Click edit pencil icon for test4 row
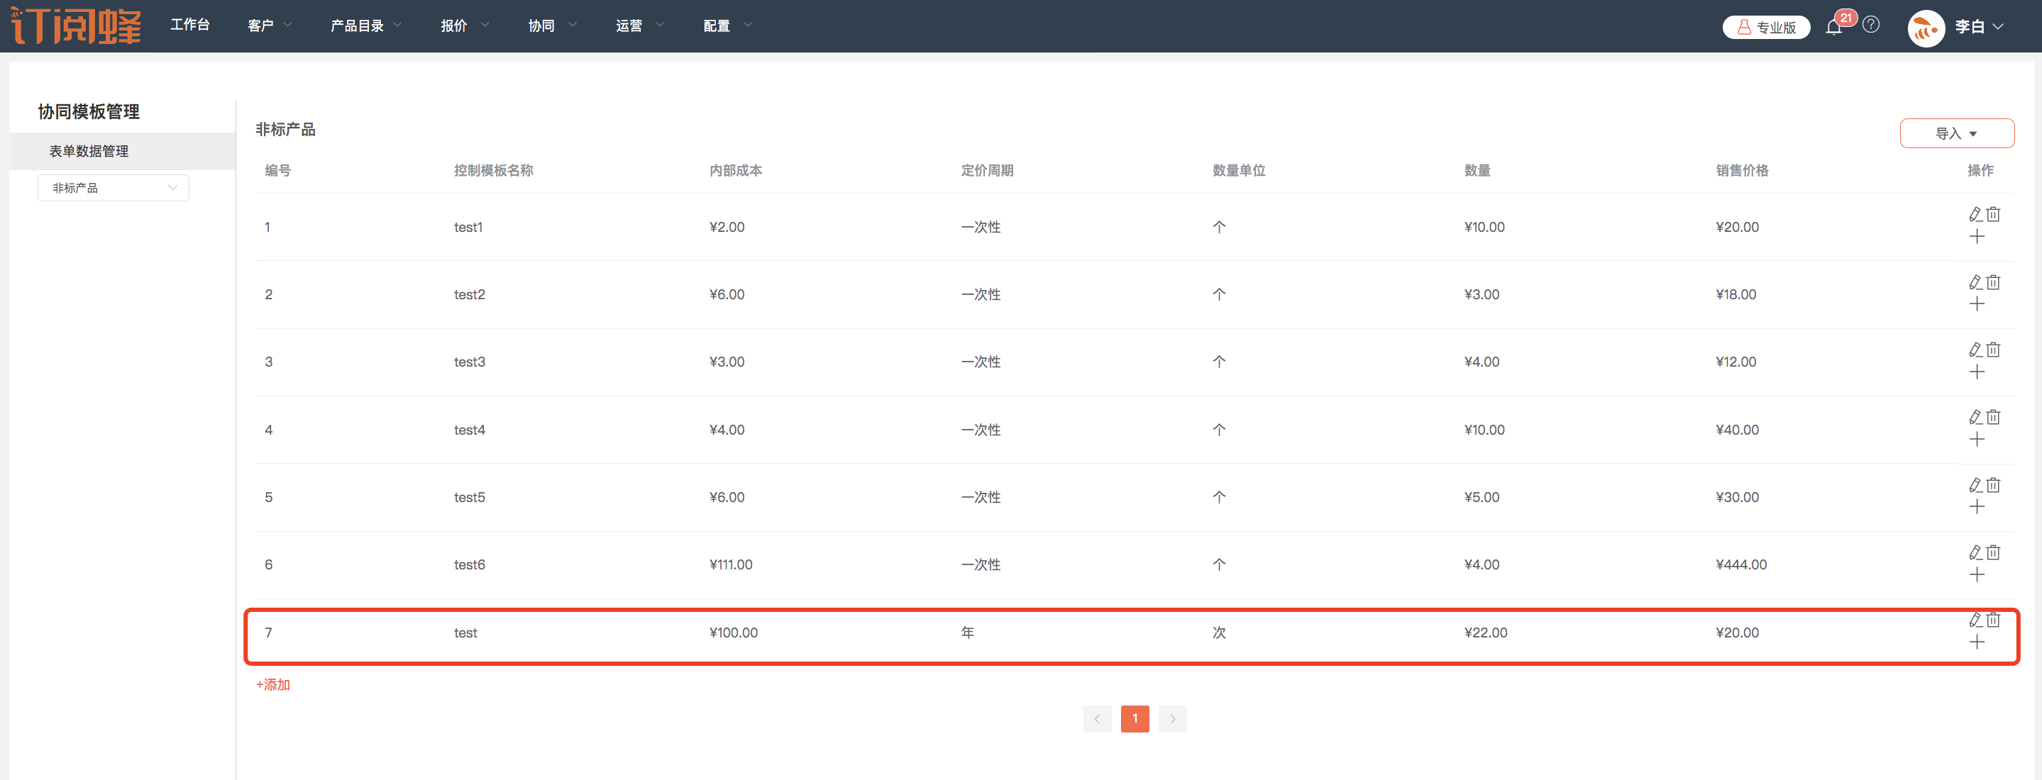Viewport: 2042px width, 780px height. (x=1975, y=418)
